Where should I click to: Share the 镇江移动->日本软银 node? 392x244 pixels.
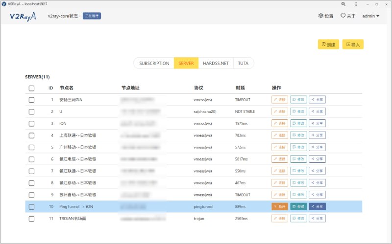click(x=317, y=182)
